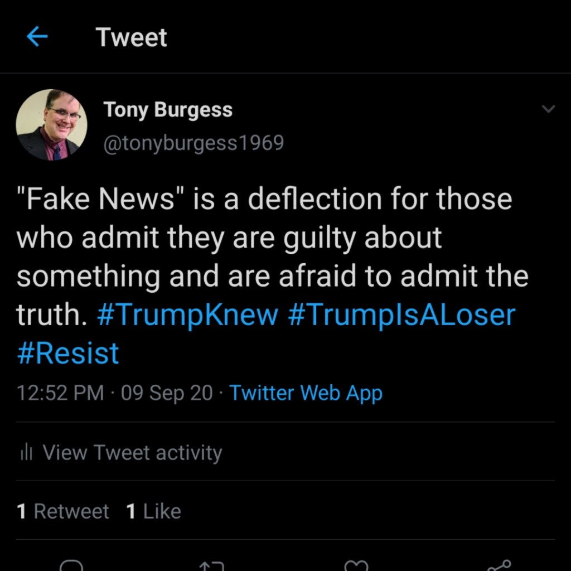Tap the retweet arrows icon
Viewport: 571px width, 571px height.
coord(212,567)
